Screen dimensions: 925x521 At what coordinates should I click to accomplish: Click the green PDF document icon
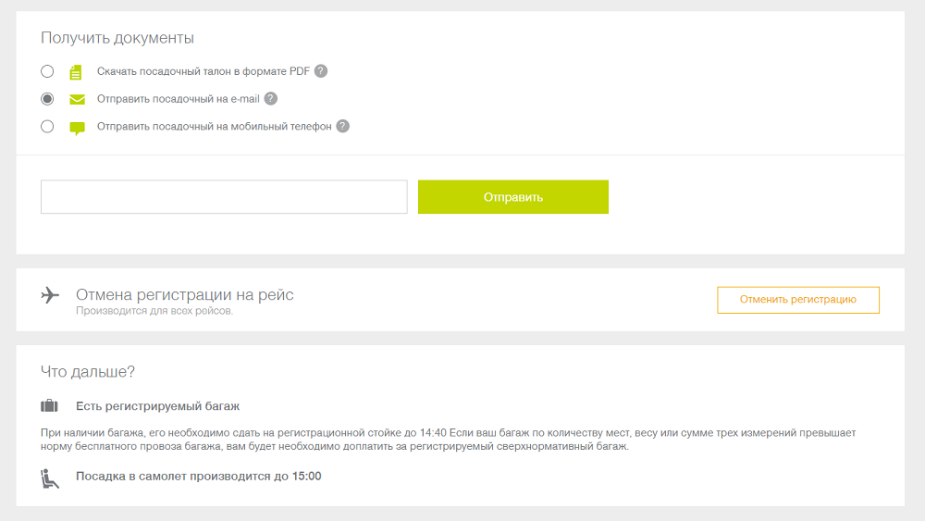pyautogui.click(x=77, y=71)
